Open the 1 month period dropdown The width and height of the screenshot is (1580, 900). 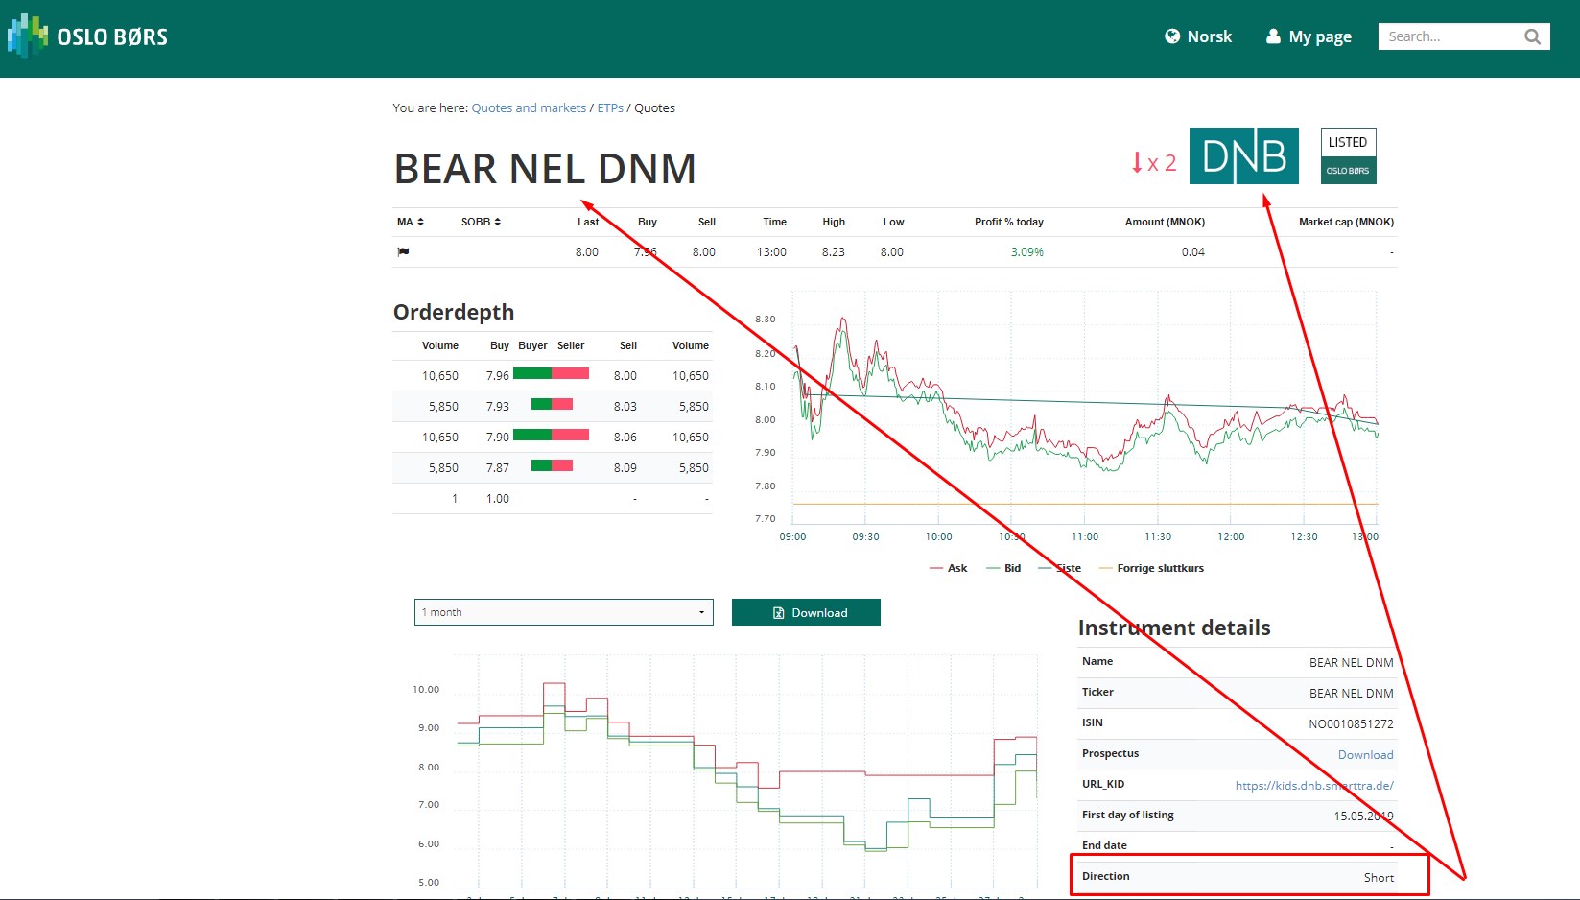tap(564, 612)
